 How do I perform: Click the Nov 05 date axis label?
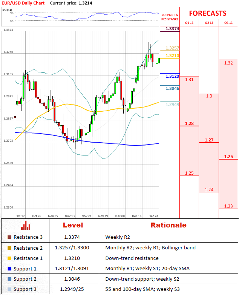point(53,216)
